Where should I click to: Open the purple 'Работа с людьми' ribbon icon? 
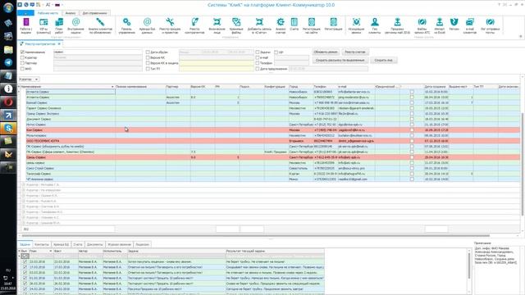point(25,25)
